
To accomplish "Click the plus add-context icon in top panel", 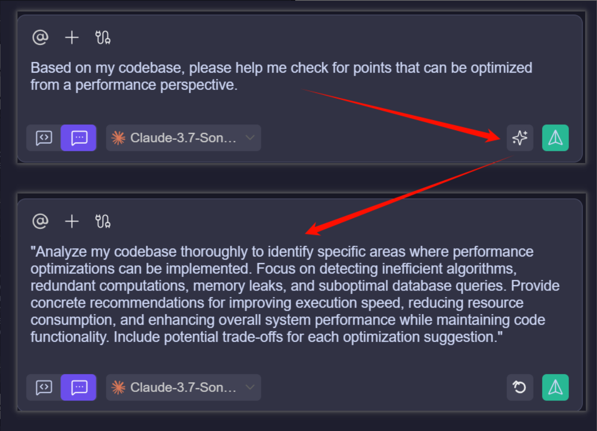I will (x=72, y=37).
